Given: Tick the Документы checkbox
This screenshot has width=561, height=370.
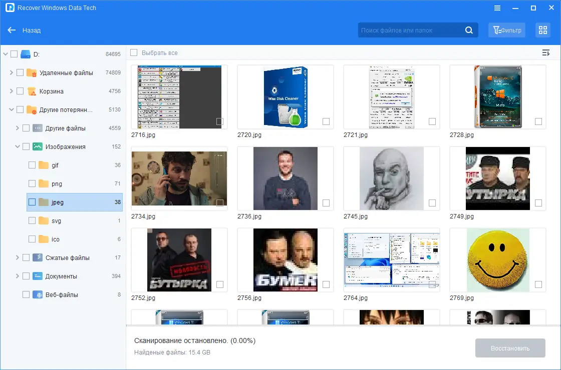Looking at the screenshot, I should [26, 276].
